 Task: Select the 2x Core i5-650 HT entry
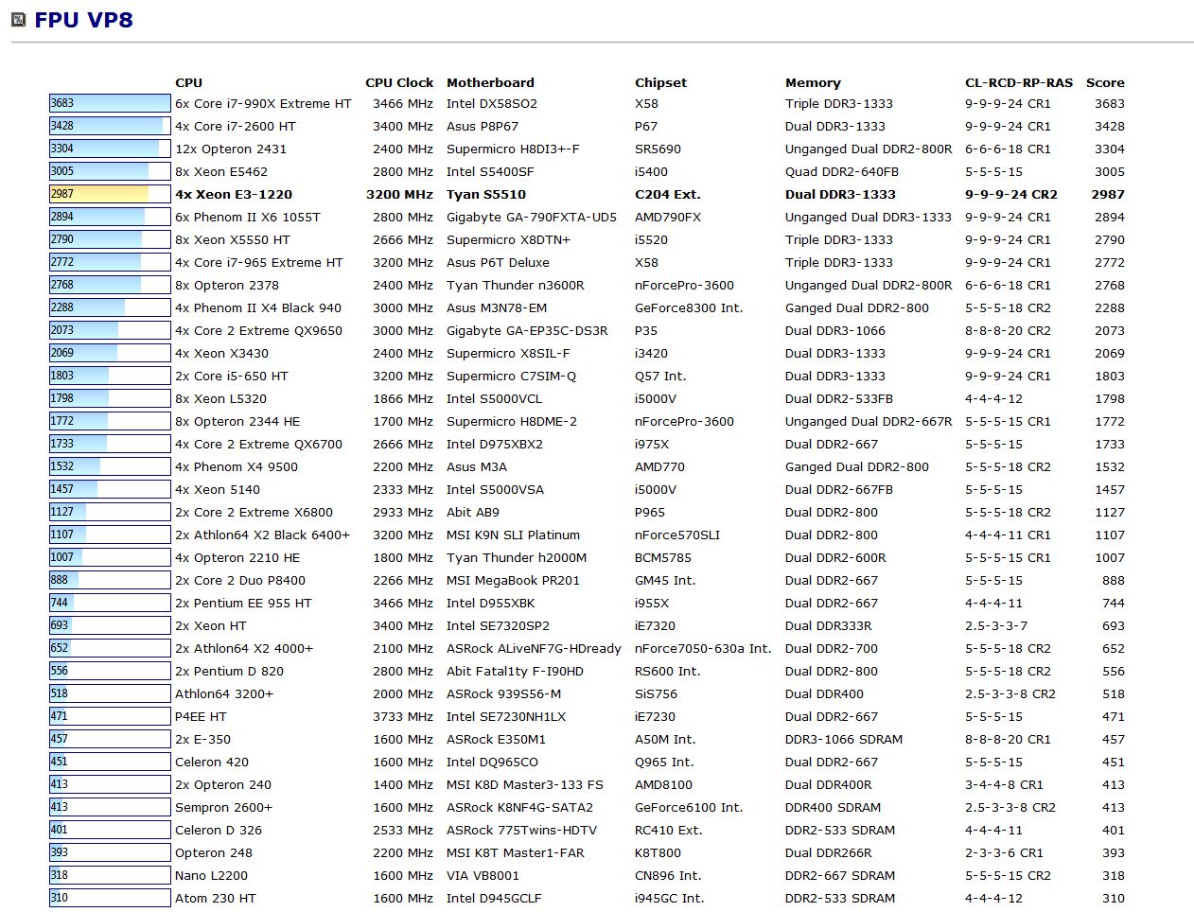click(x=232, y=376)
